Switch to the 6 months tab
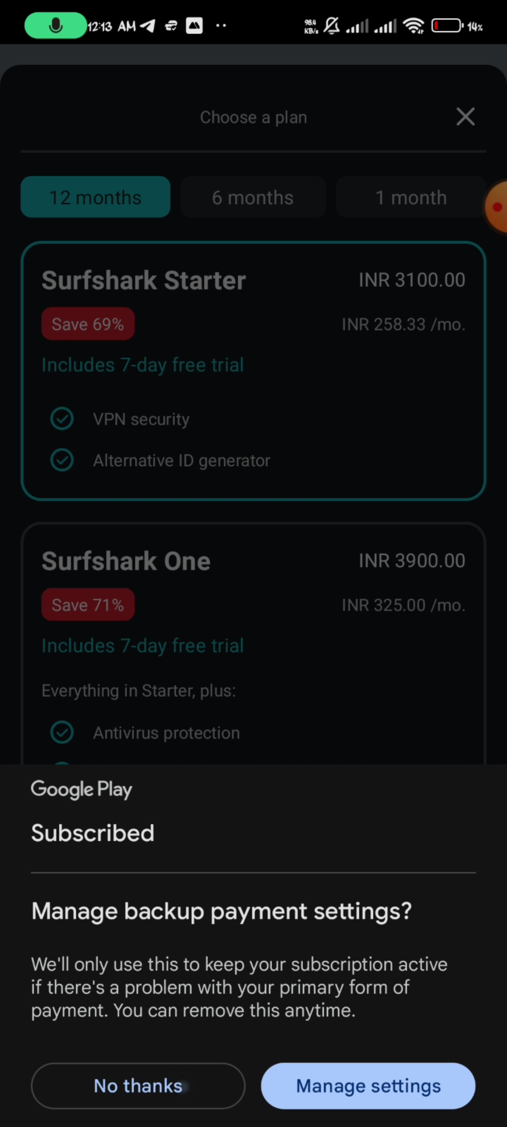Screen dimensions: 507x1127 click(x=253, y=197)
